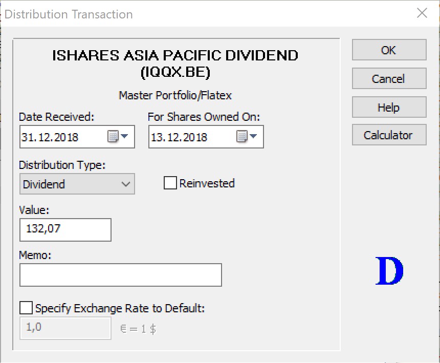Click the disabled exchange rate field 1,0
This screenshot has width=440, height=363.
(65, 328)
